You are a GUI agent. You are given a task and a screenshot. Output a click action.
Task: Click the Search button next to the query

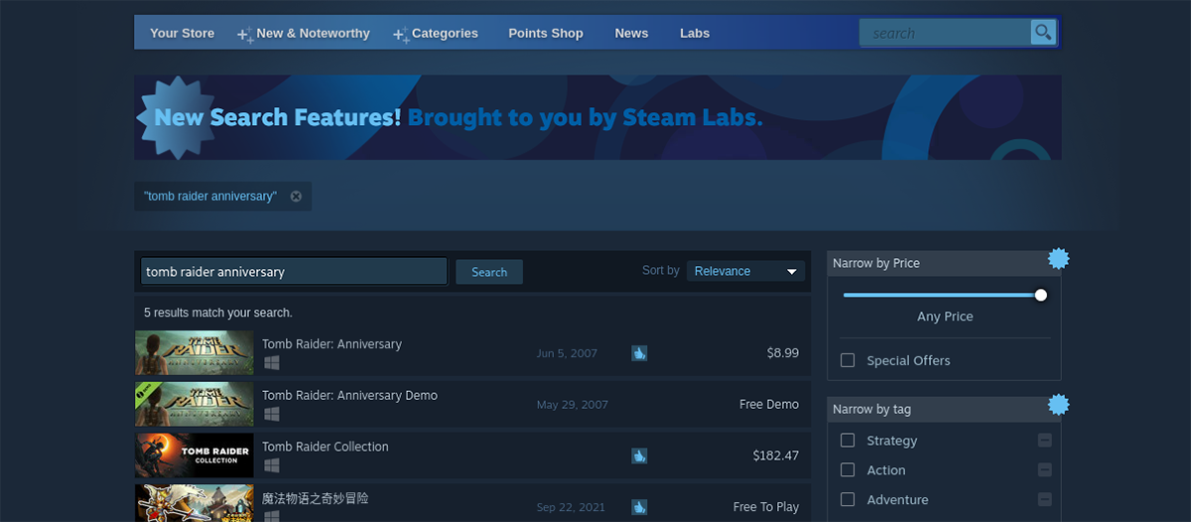pyautogui.click(x=489, y=272)
